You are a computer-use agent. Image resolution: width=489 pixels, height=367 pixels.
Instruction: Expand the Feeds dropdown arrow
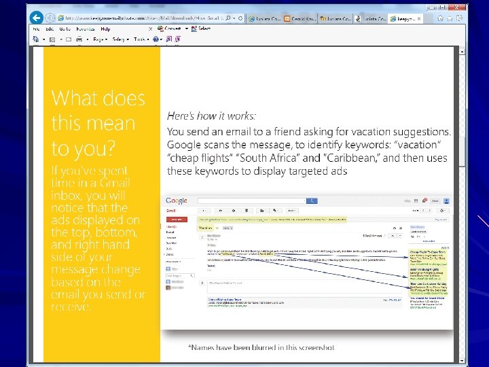[x=61, y=39]
